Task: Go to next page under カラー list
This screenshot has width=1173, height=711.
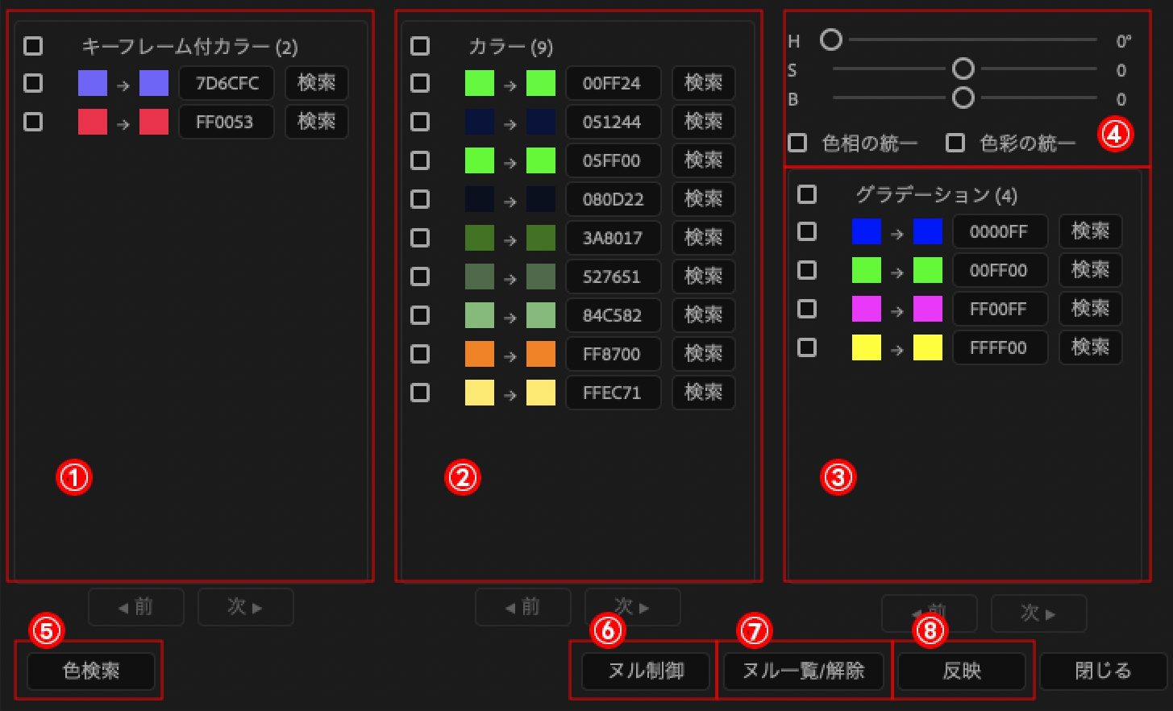Action: pos(632,607)
